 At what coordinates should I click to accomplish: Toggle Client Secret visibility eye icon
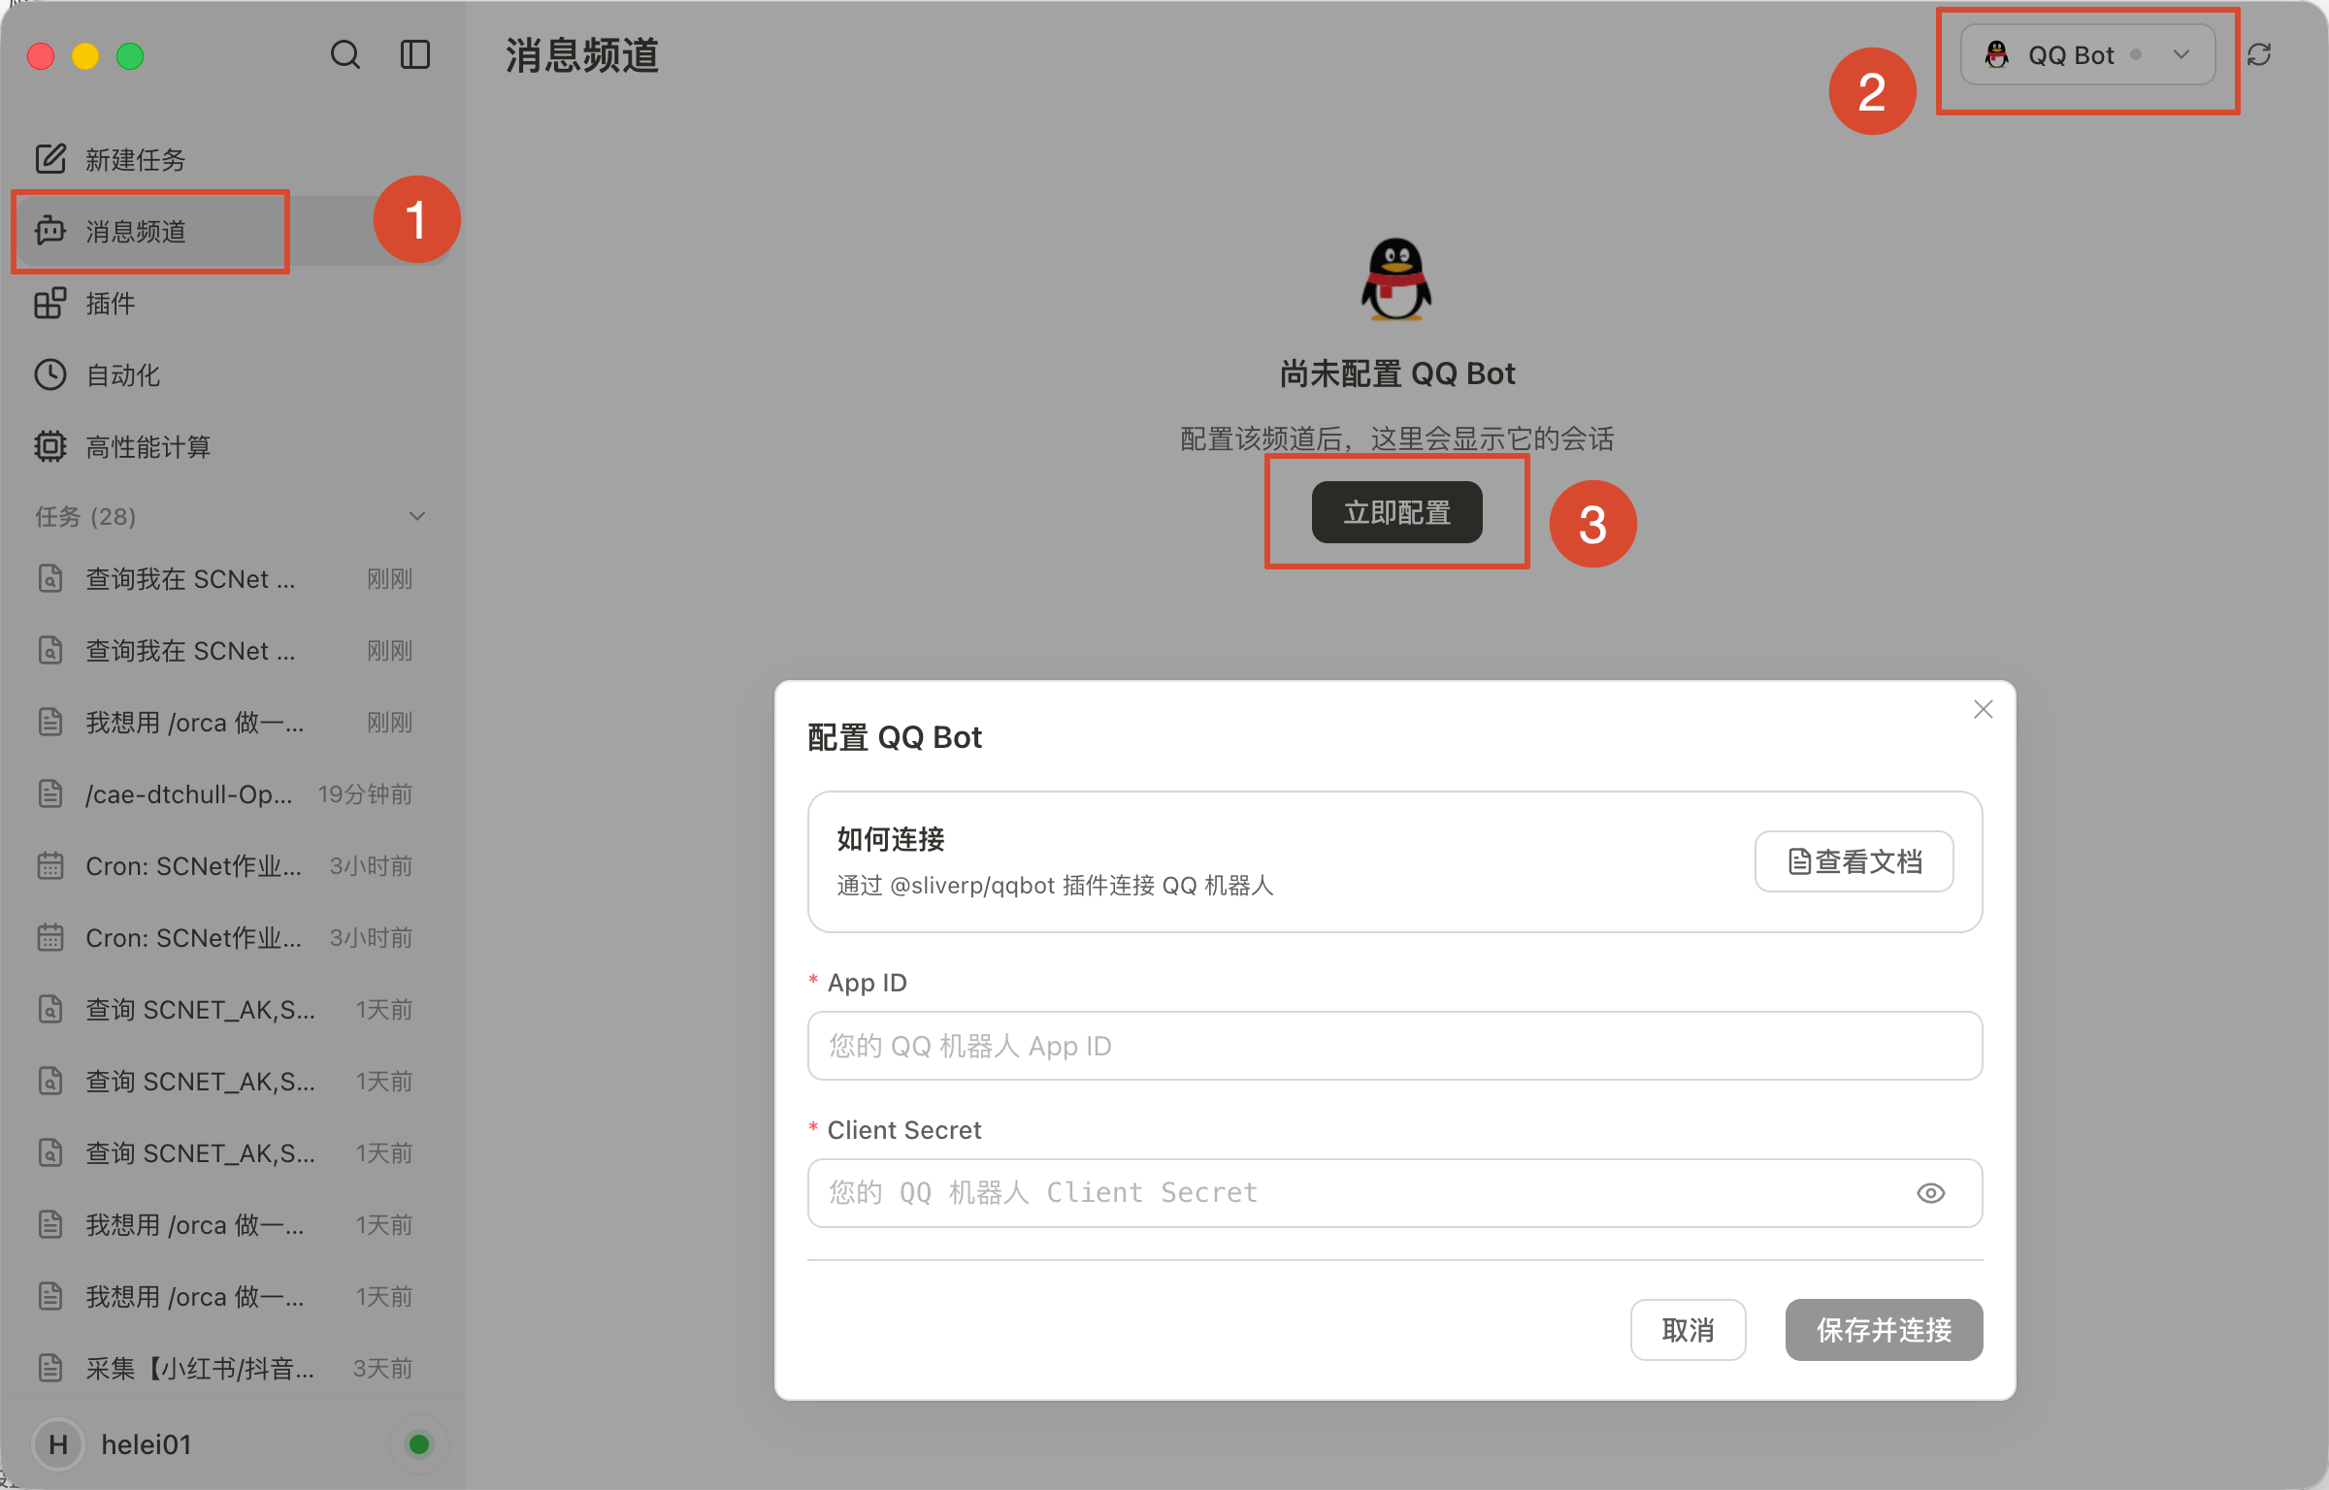coord(1931,1193)
